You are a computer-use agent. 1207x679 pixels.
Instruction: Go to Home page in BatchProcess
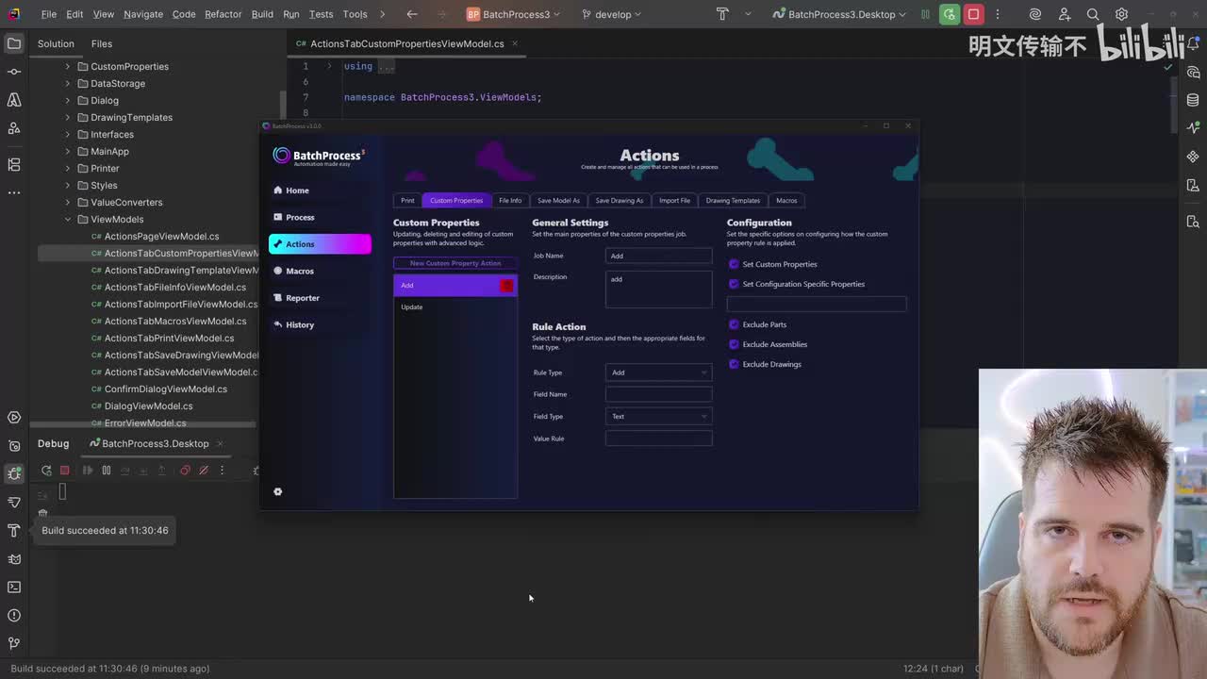coord(320,190)
